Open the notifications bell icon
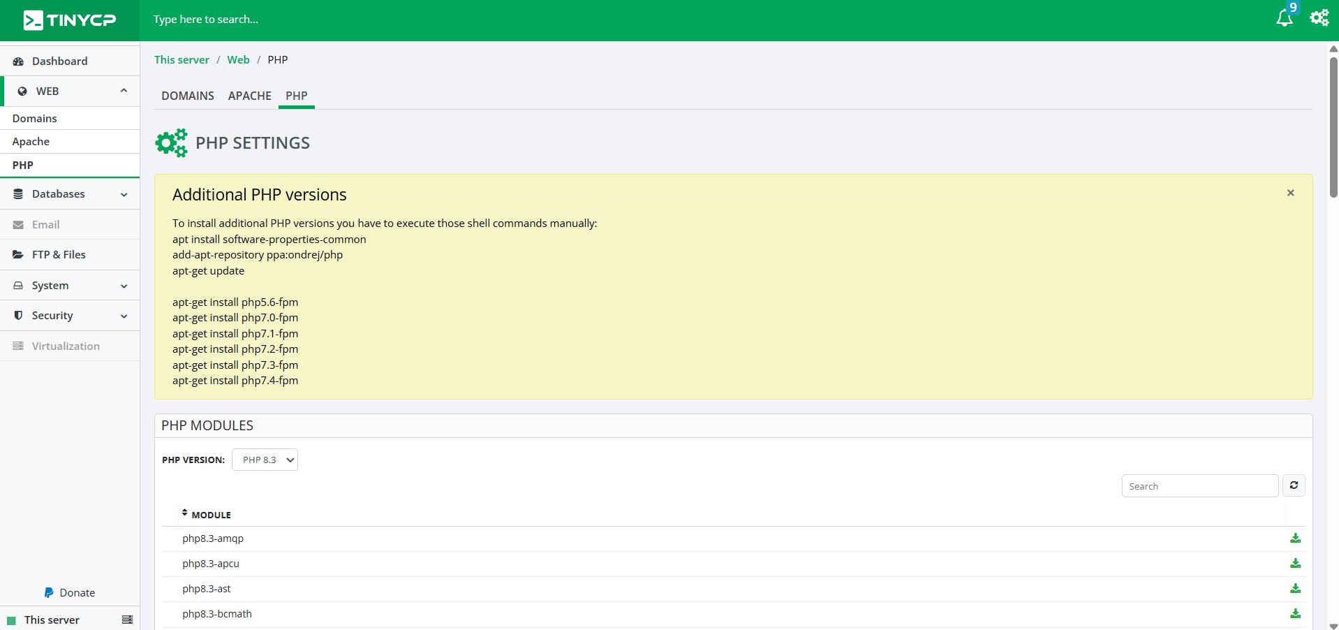 coord(1284,18)
